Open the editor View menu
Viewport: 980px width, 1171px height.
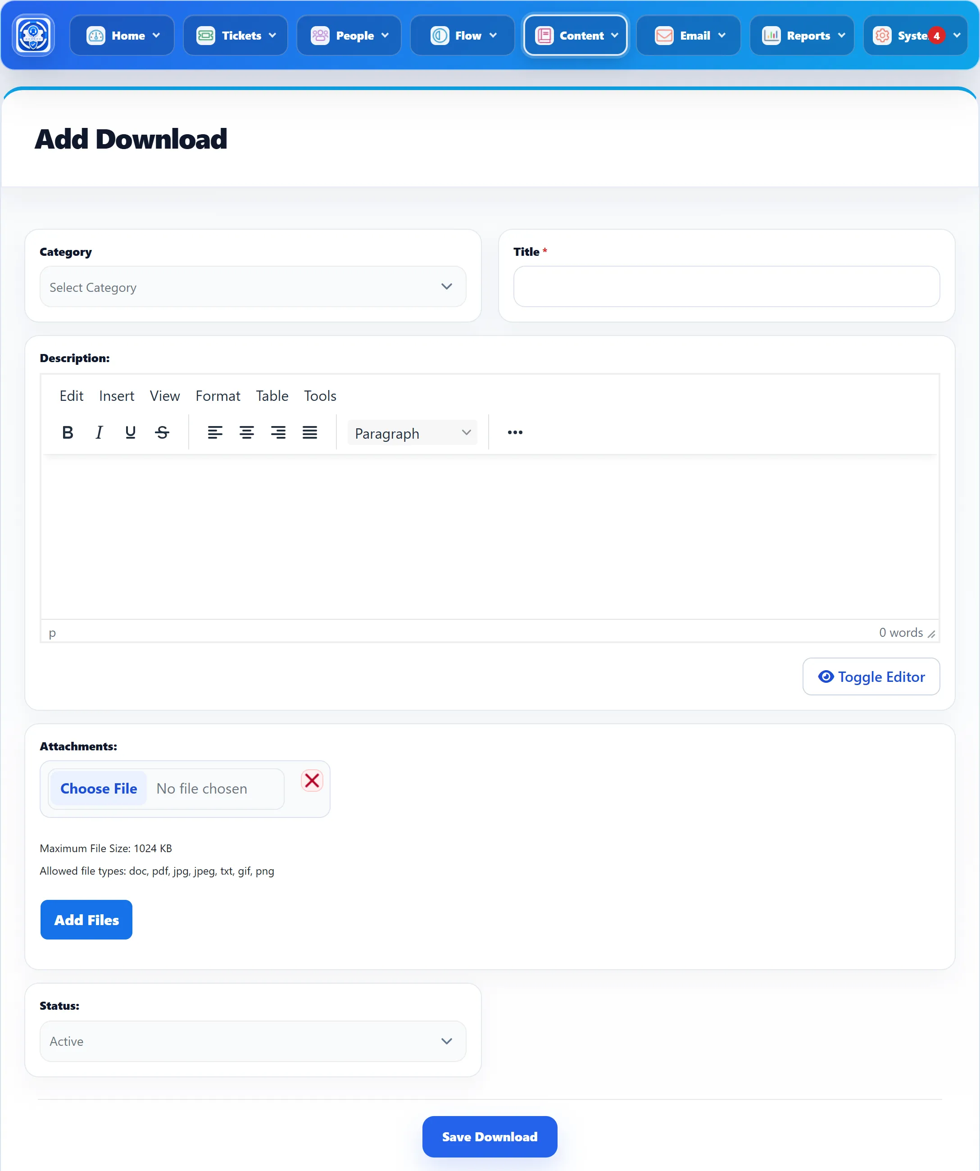[x=164, y=396]
